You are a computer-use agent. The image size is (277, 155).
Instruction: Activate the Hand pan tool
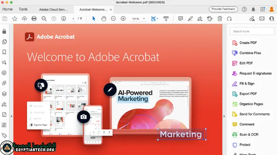(104, 19)
